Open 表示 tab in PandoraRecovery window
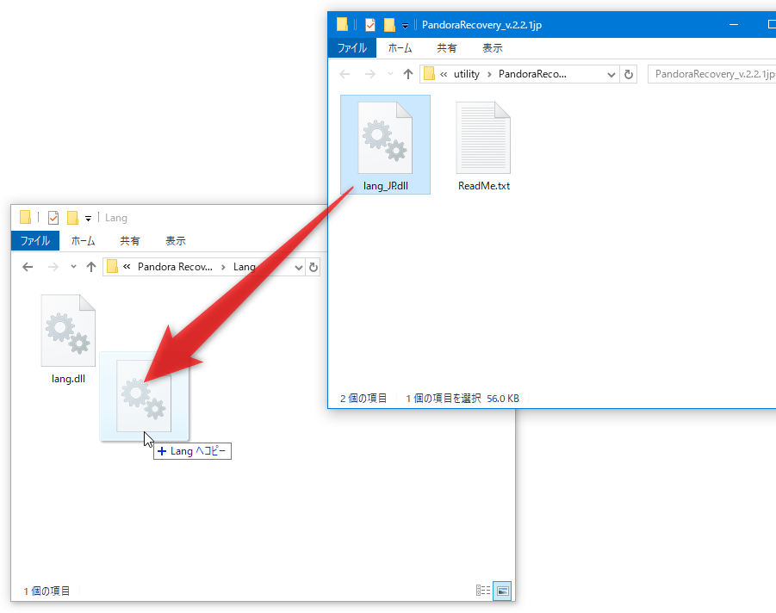The height and width of the screenshot is (613, 776). pos(493,48)
